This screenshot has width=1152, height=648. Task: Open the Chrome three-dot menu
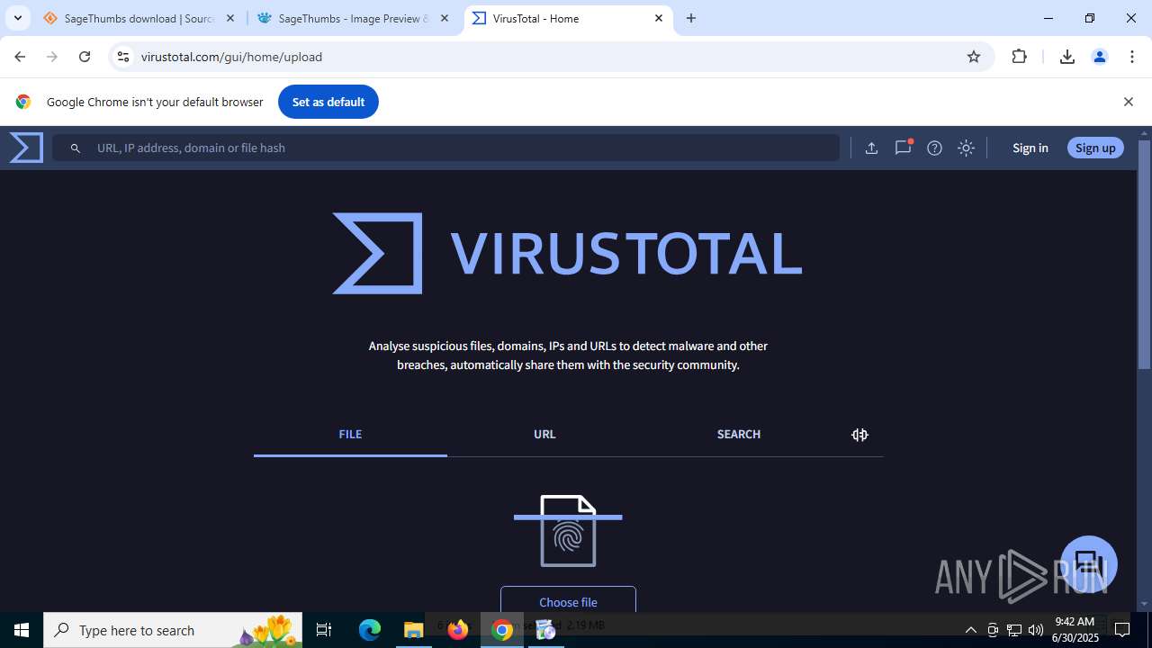click(x=1132, y=57)
